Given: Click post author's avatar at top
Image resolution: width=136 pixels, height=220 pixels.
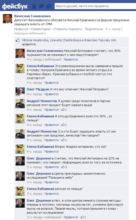Looking at the screenshot, I should coord(7,19).
